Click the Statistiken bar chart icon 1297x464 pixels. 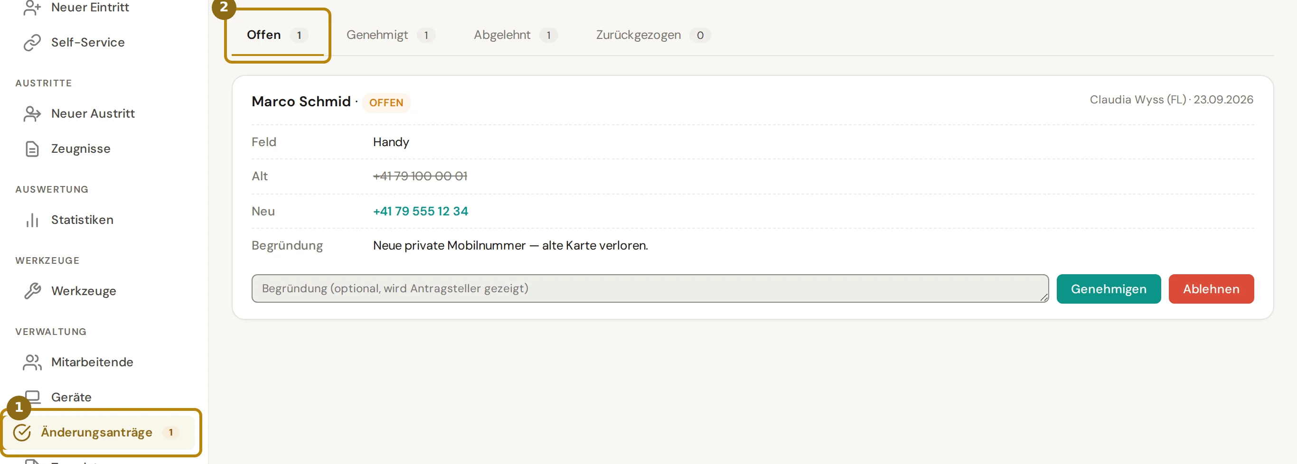coord(32,220)
